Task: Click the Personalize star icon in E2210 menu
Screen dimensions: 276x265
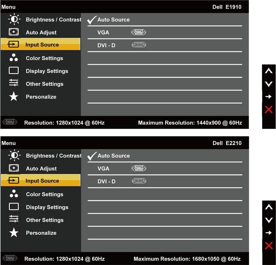Action: pyautogui.click(x=14, y=232)
